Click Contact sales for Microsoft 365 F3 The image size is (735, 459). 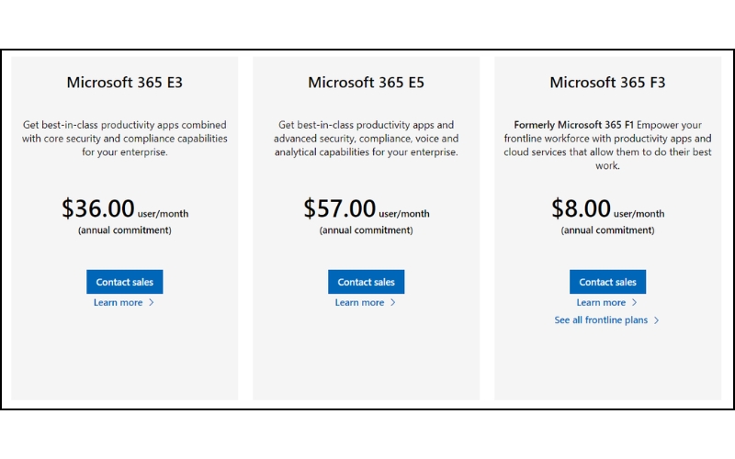click(607, 282)
